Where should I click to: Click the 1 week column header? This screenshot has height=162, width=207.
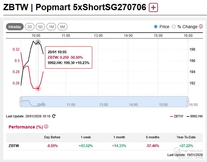coord(86,137)
